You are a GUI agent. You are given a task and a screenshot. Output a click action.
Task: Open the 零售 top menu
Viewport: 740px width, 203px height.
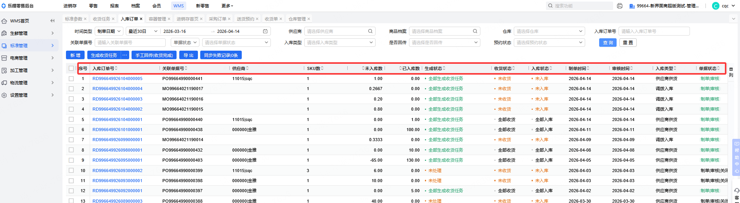(93, 6)
